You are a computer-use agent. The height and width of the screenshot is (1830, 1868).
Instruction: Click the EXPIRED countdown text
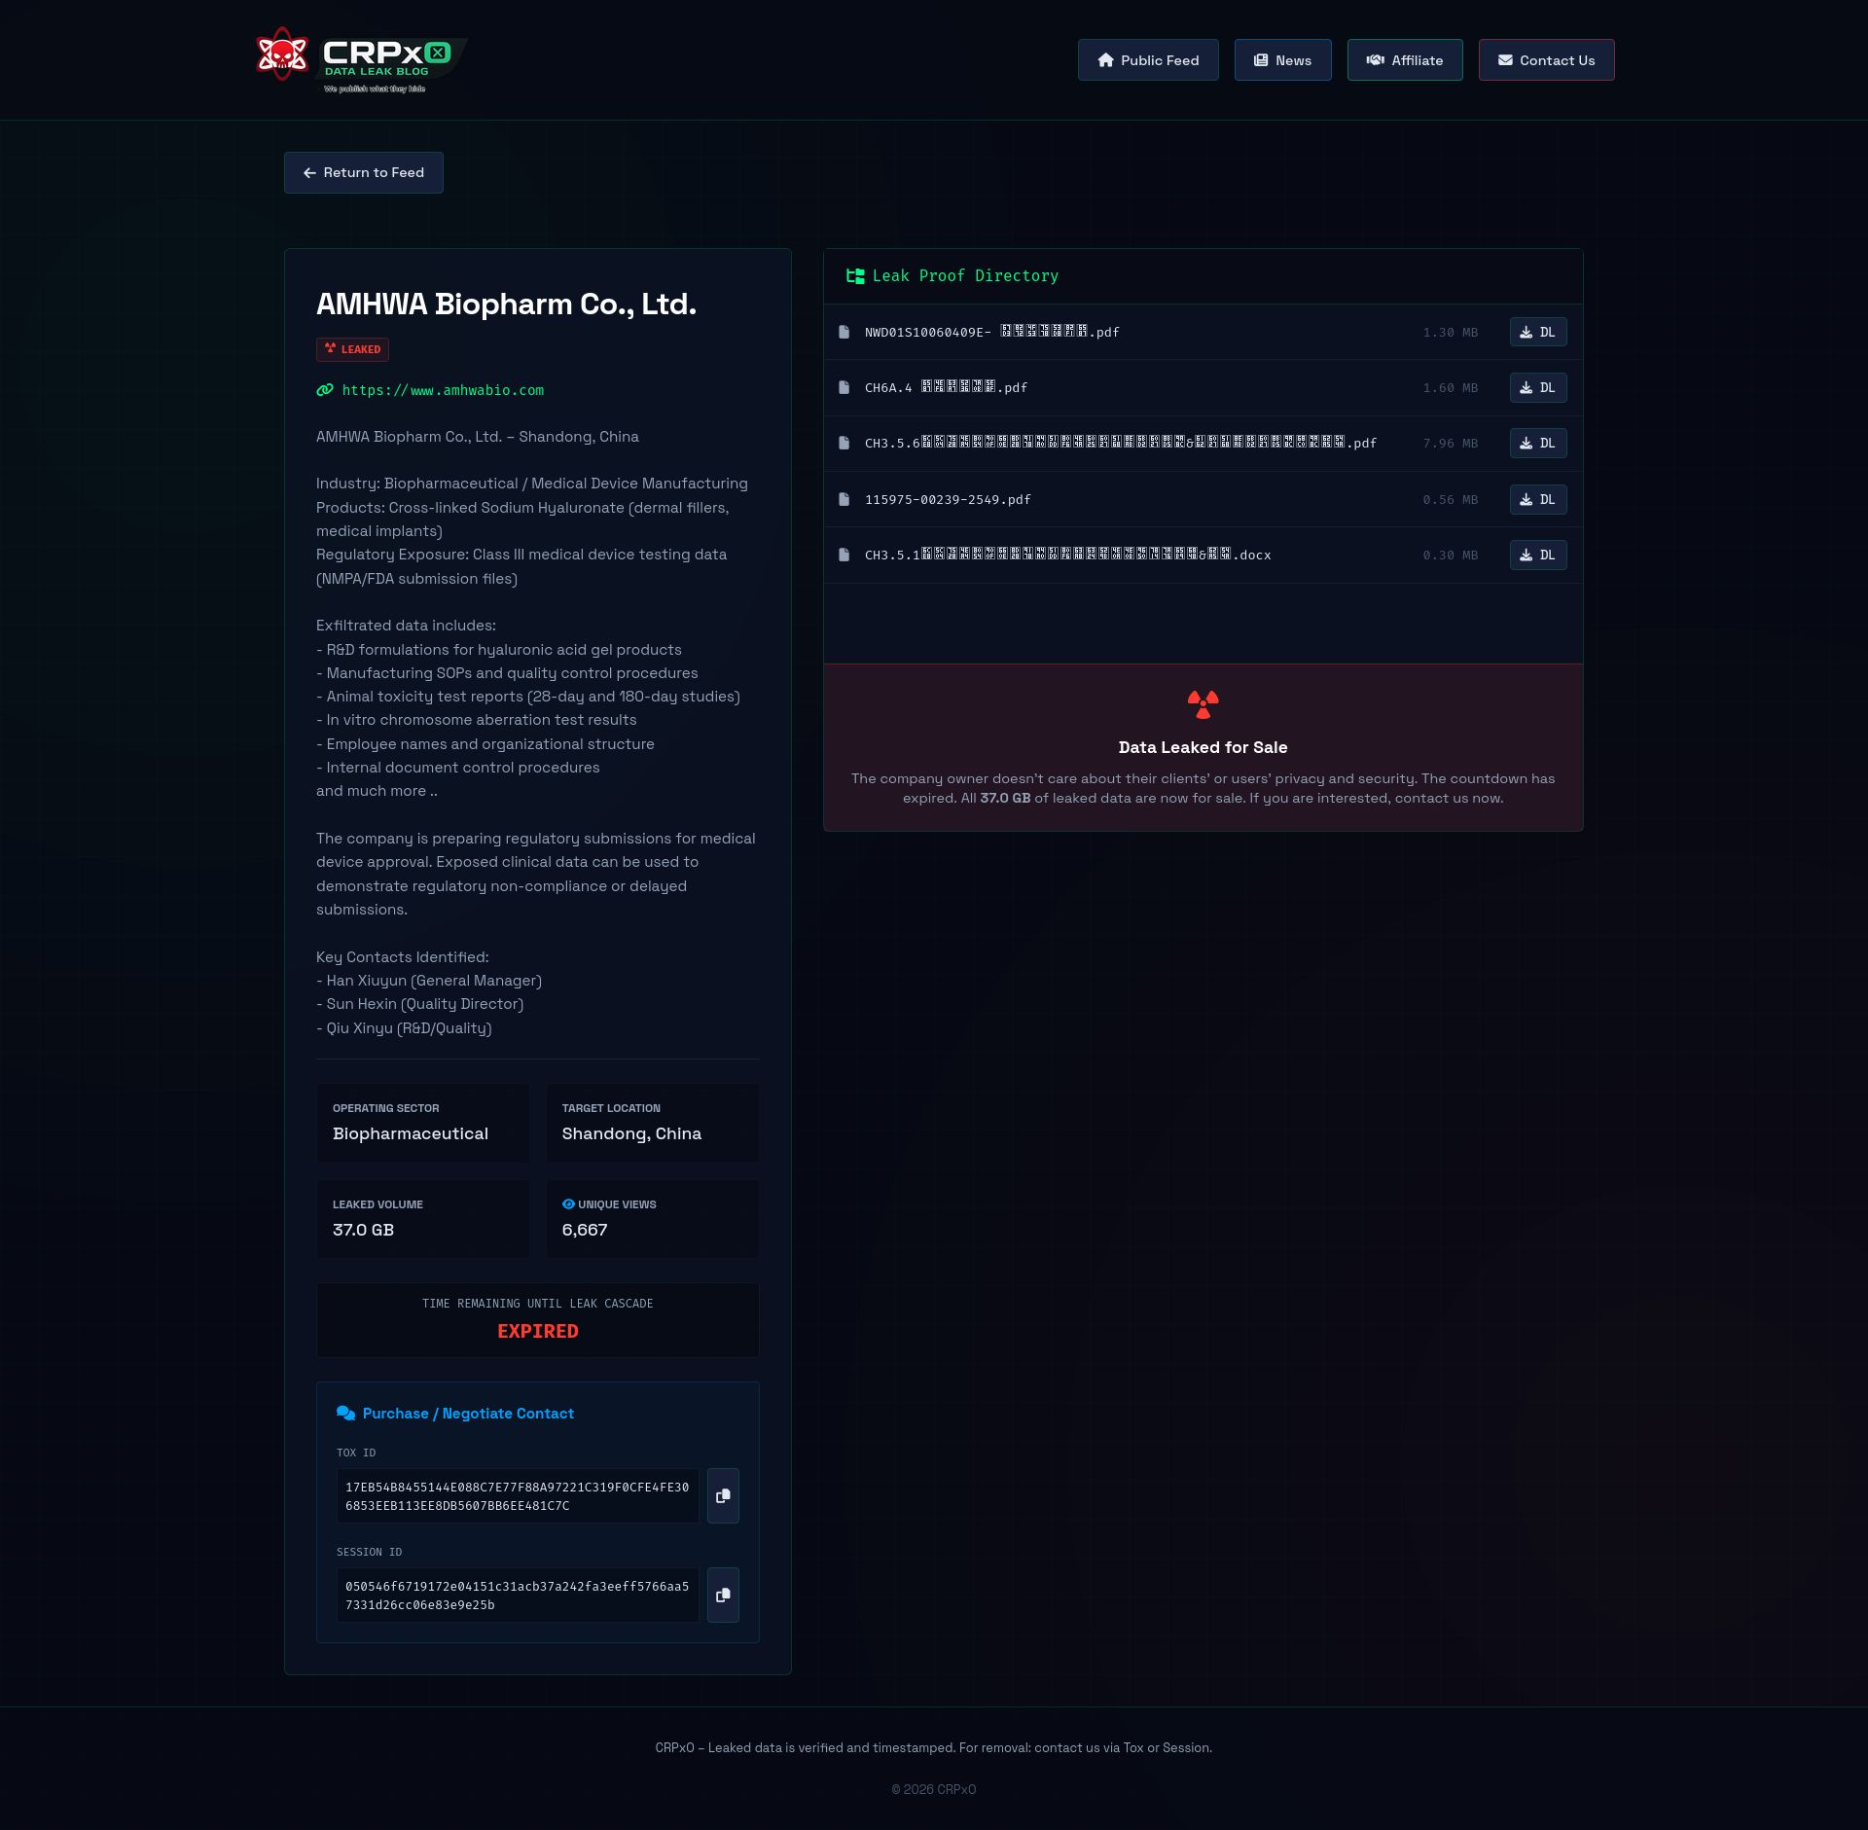tap(538, 1332)
